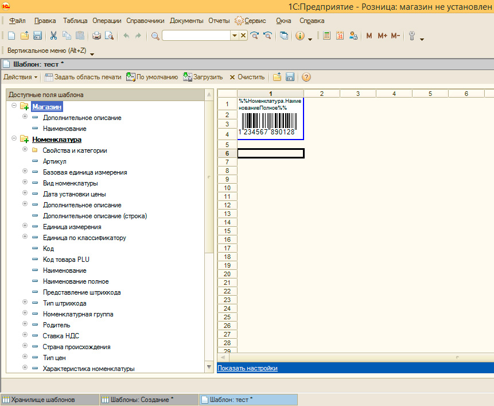Click in the toolbar search input field
Screen dimensions: 494x406
[196, 36]
